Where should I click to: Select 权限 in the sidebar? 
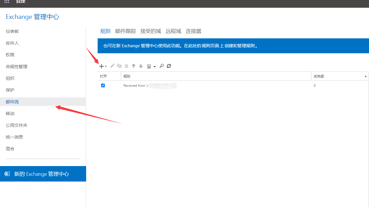(10, 55)
